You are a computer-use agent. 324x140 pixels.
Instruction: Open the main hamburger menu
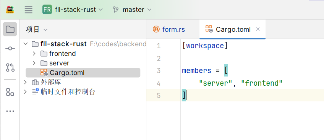coord(29,10)
